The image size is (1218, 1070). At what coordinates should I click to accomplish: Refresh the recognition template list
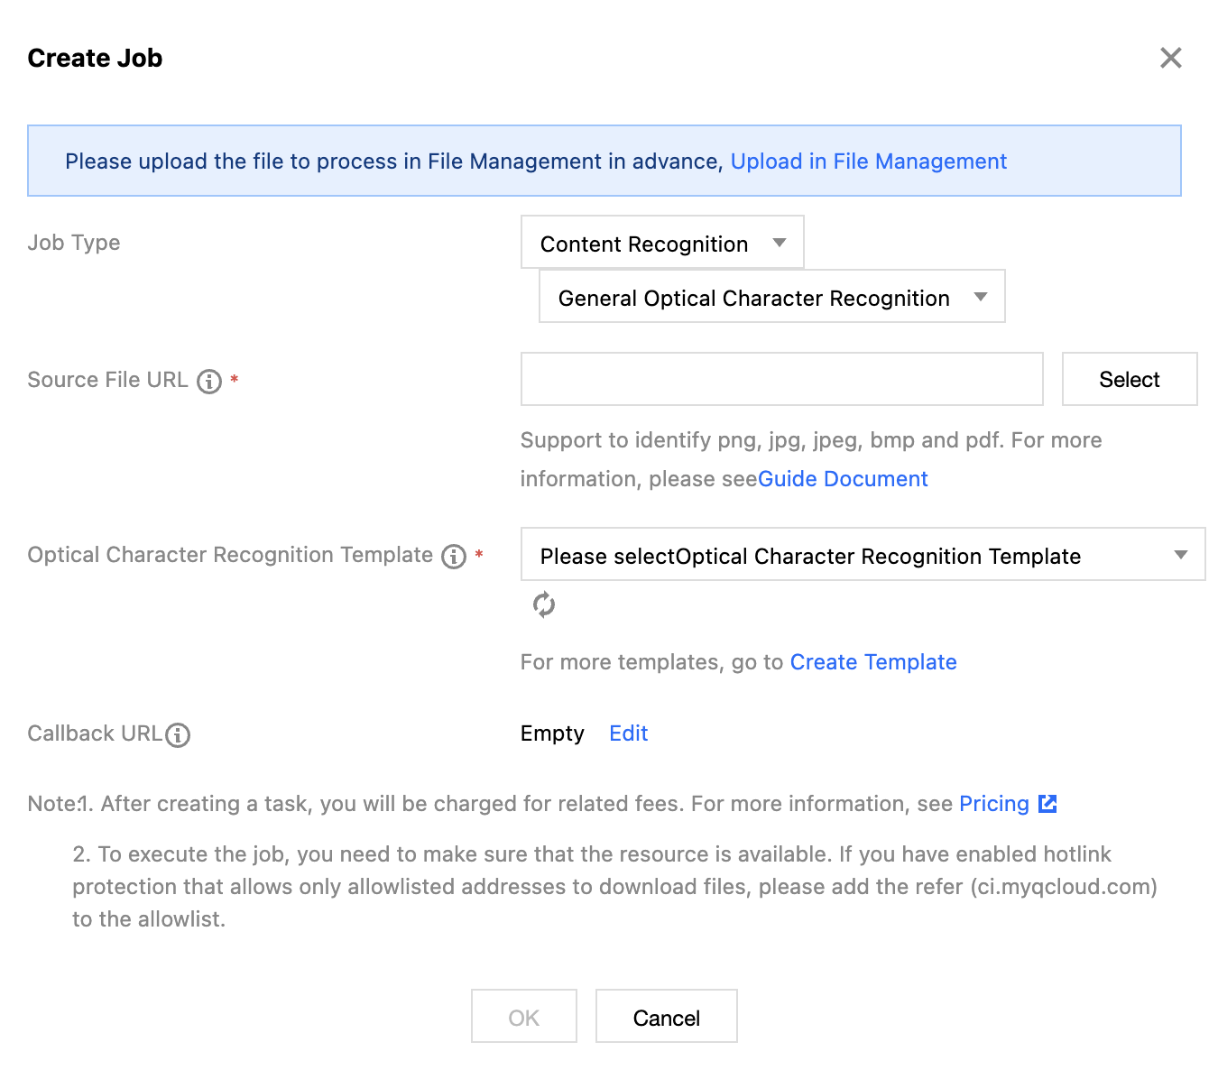point(543,604)
